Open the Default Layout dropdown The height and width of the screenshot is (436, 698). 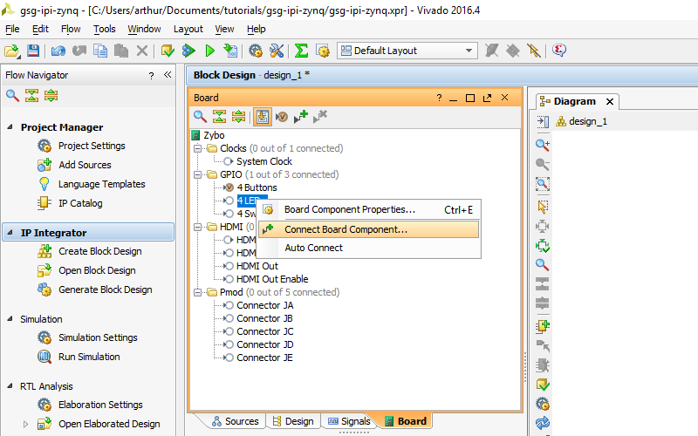tap(407, 51)
